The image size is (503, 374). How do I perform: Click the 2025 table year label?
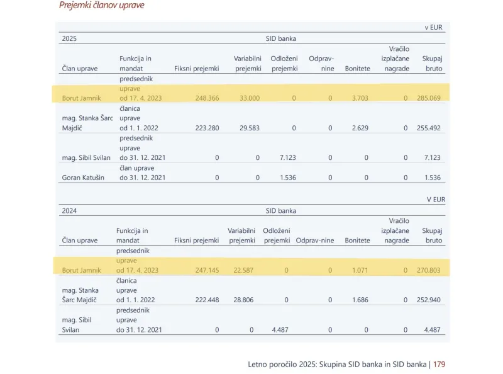coord(69,38)
